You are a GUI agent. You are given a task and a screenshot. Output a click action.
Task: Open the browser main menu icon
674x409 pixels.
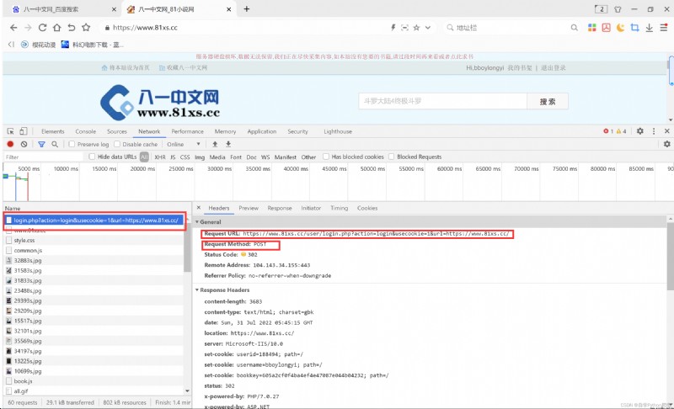click(664, 28)
